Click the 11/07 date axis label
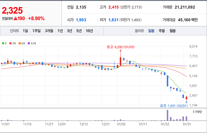Image resolution: width=207 pixels, height=133 pixels. (5, 124)
